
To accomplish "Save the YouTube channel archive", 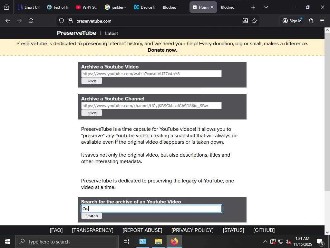I will [x=92, y=113].
